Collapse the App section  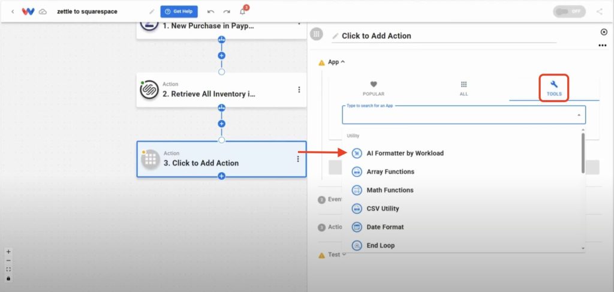[x=336, y=62]
